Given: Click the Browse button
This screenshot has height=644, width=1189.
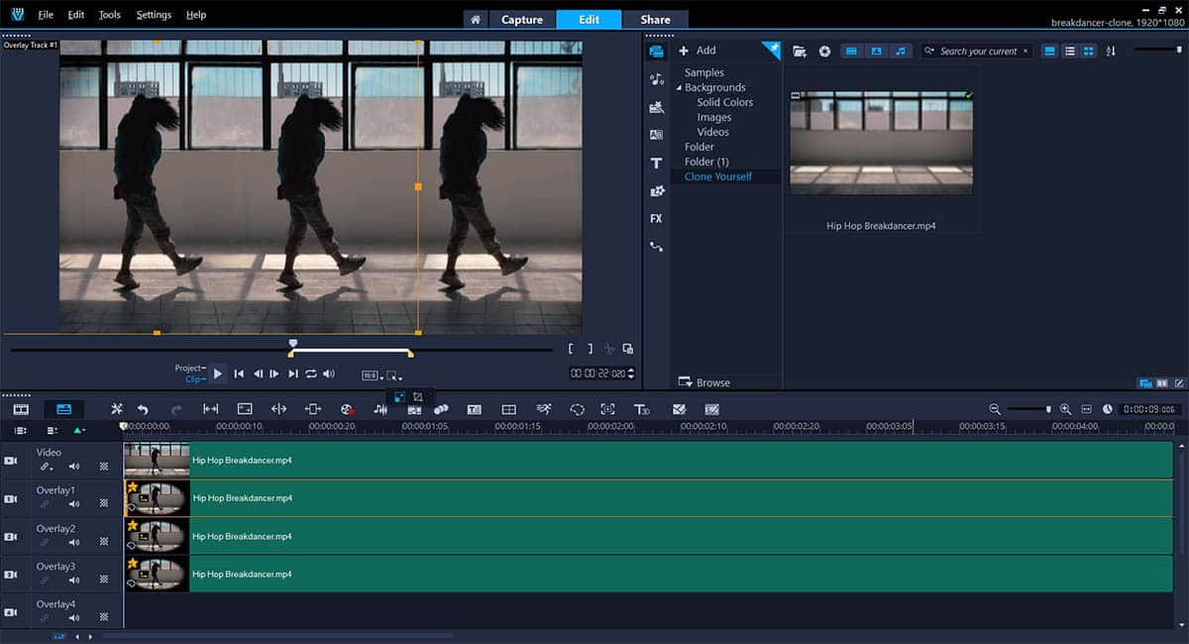Looking at the screenshot, I should pos(704,382).
